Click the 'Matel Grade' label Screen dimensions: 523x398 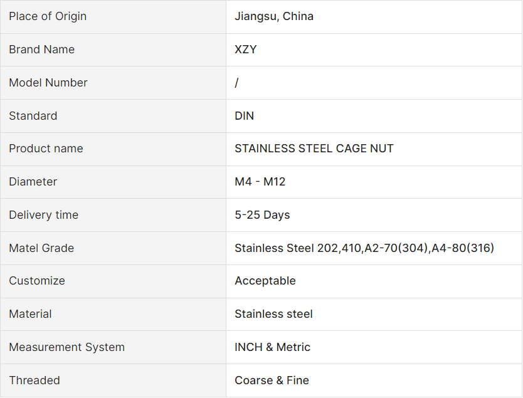(x=41, y=248)
